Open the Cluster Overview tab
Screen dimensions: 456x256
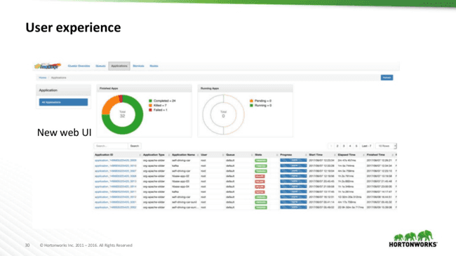(x=79, y=66)
